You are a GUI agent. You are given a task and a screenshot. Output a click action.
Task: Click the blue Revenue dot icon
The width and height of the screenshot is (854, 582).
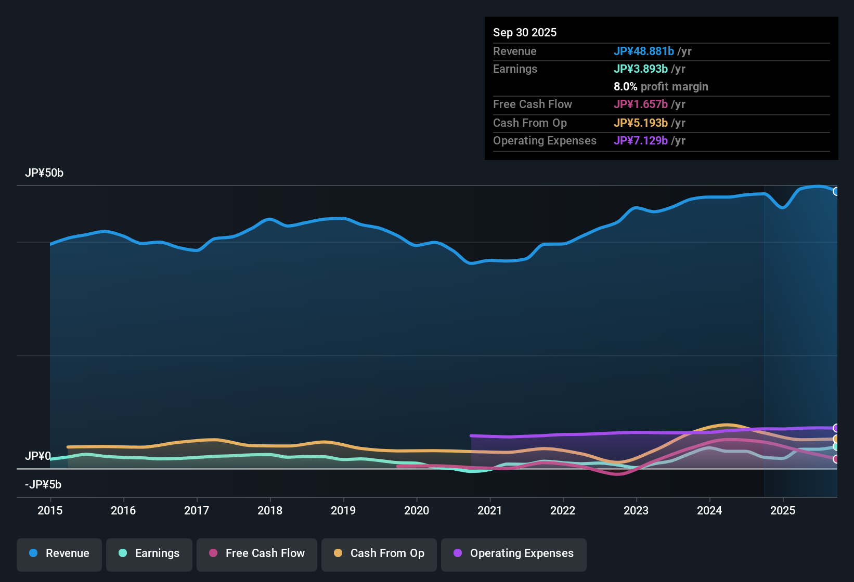[33, 553]
